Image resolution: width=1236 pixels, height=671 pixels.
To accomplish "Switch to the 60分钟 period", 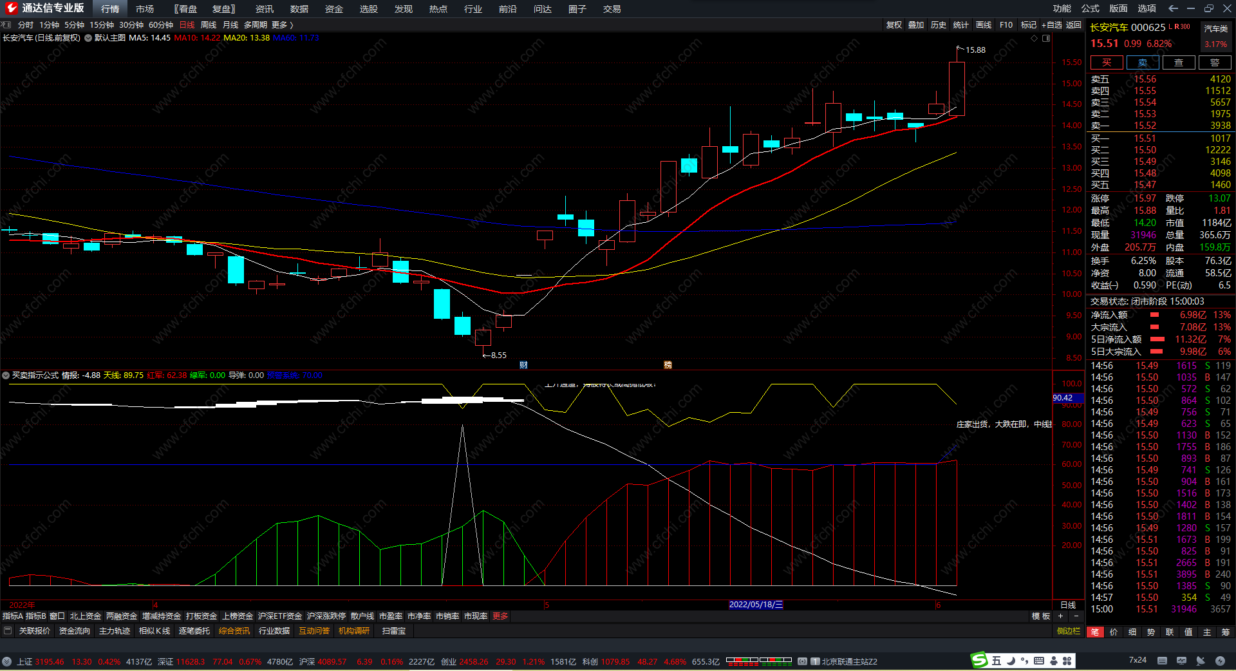I will pyautogui.click(x=161, y=25).
